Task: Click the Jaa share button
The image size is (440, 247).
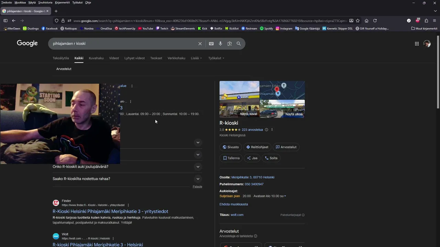Action: (x=252, y=158)
